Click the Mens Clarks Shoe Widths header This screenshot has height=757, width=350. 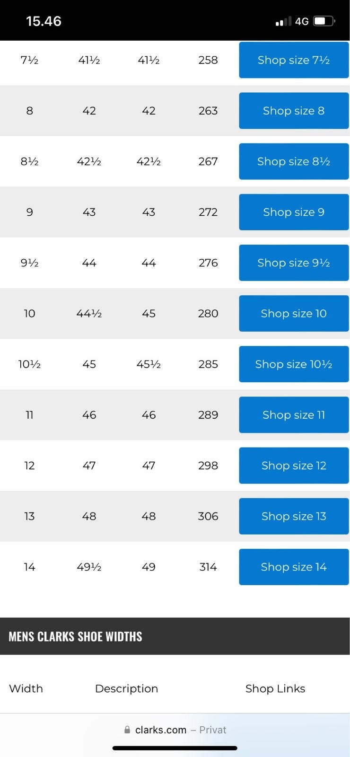point(76,636)
